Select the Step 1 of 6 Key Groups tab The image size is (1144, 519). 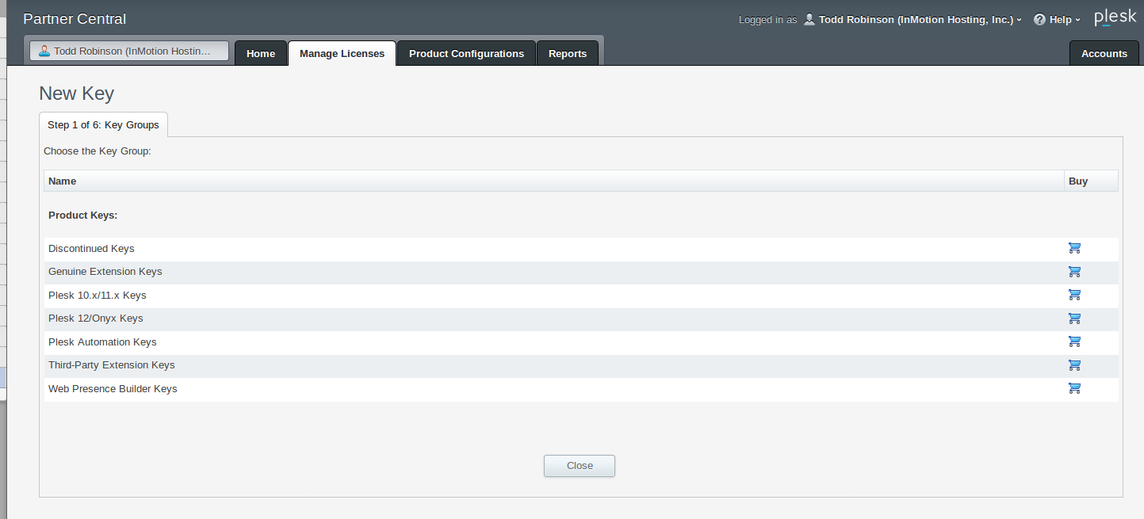pyautogui.click(x=103, y=125)
